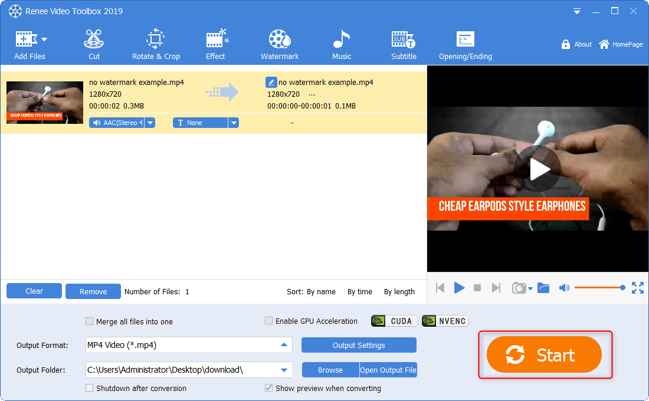Viewport: 649px width, 401px height.
Task: Click the Output Settings button
Action: coord(359,345)
